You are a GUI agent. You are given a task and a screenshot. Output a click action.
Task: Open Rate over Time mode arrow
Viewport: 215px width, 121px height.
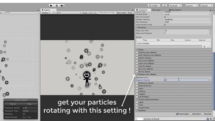[x=210, y=31]
